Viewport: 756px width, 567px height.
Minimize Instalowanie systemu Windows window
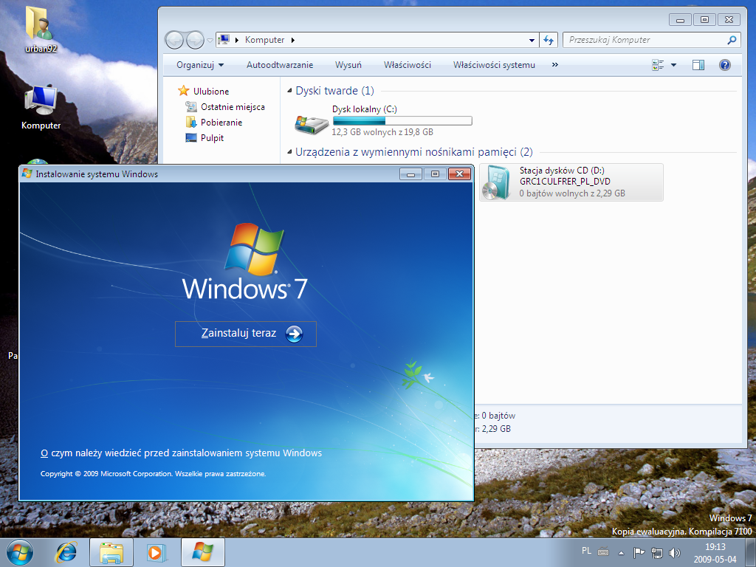coord(410,174)
